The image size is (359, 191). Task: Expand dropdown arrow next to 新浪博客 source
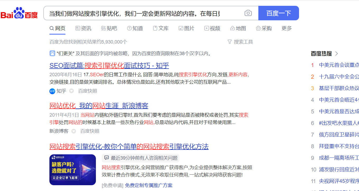click(74, 131)
